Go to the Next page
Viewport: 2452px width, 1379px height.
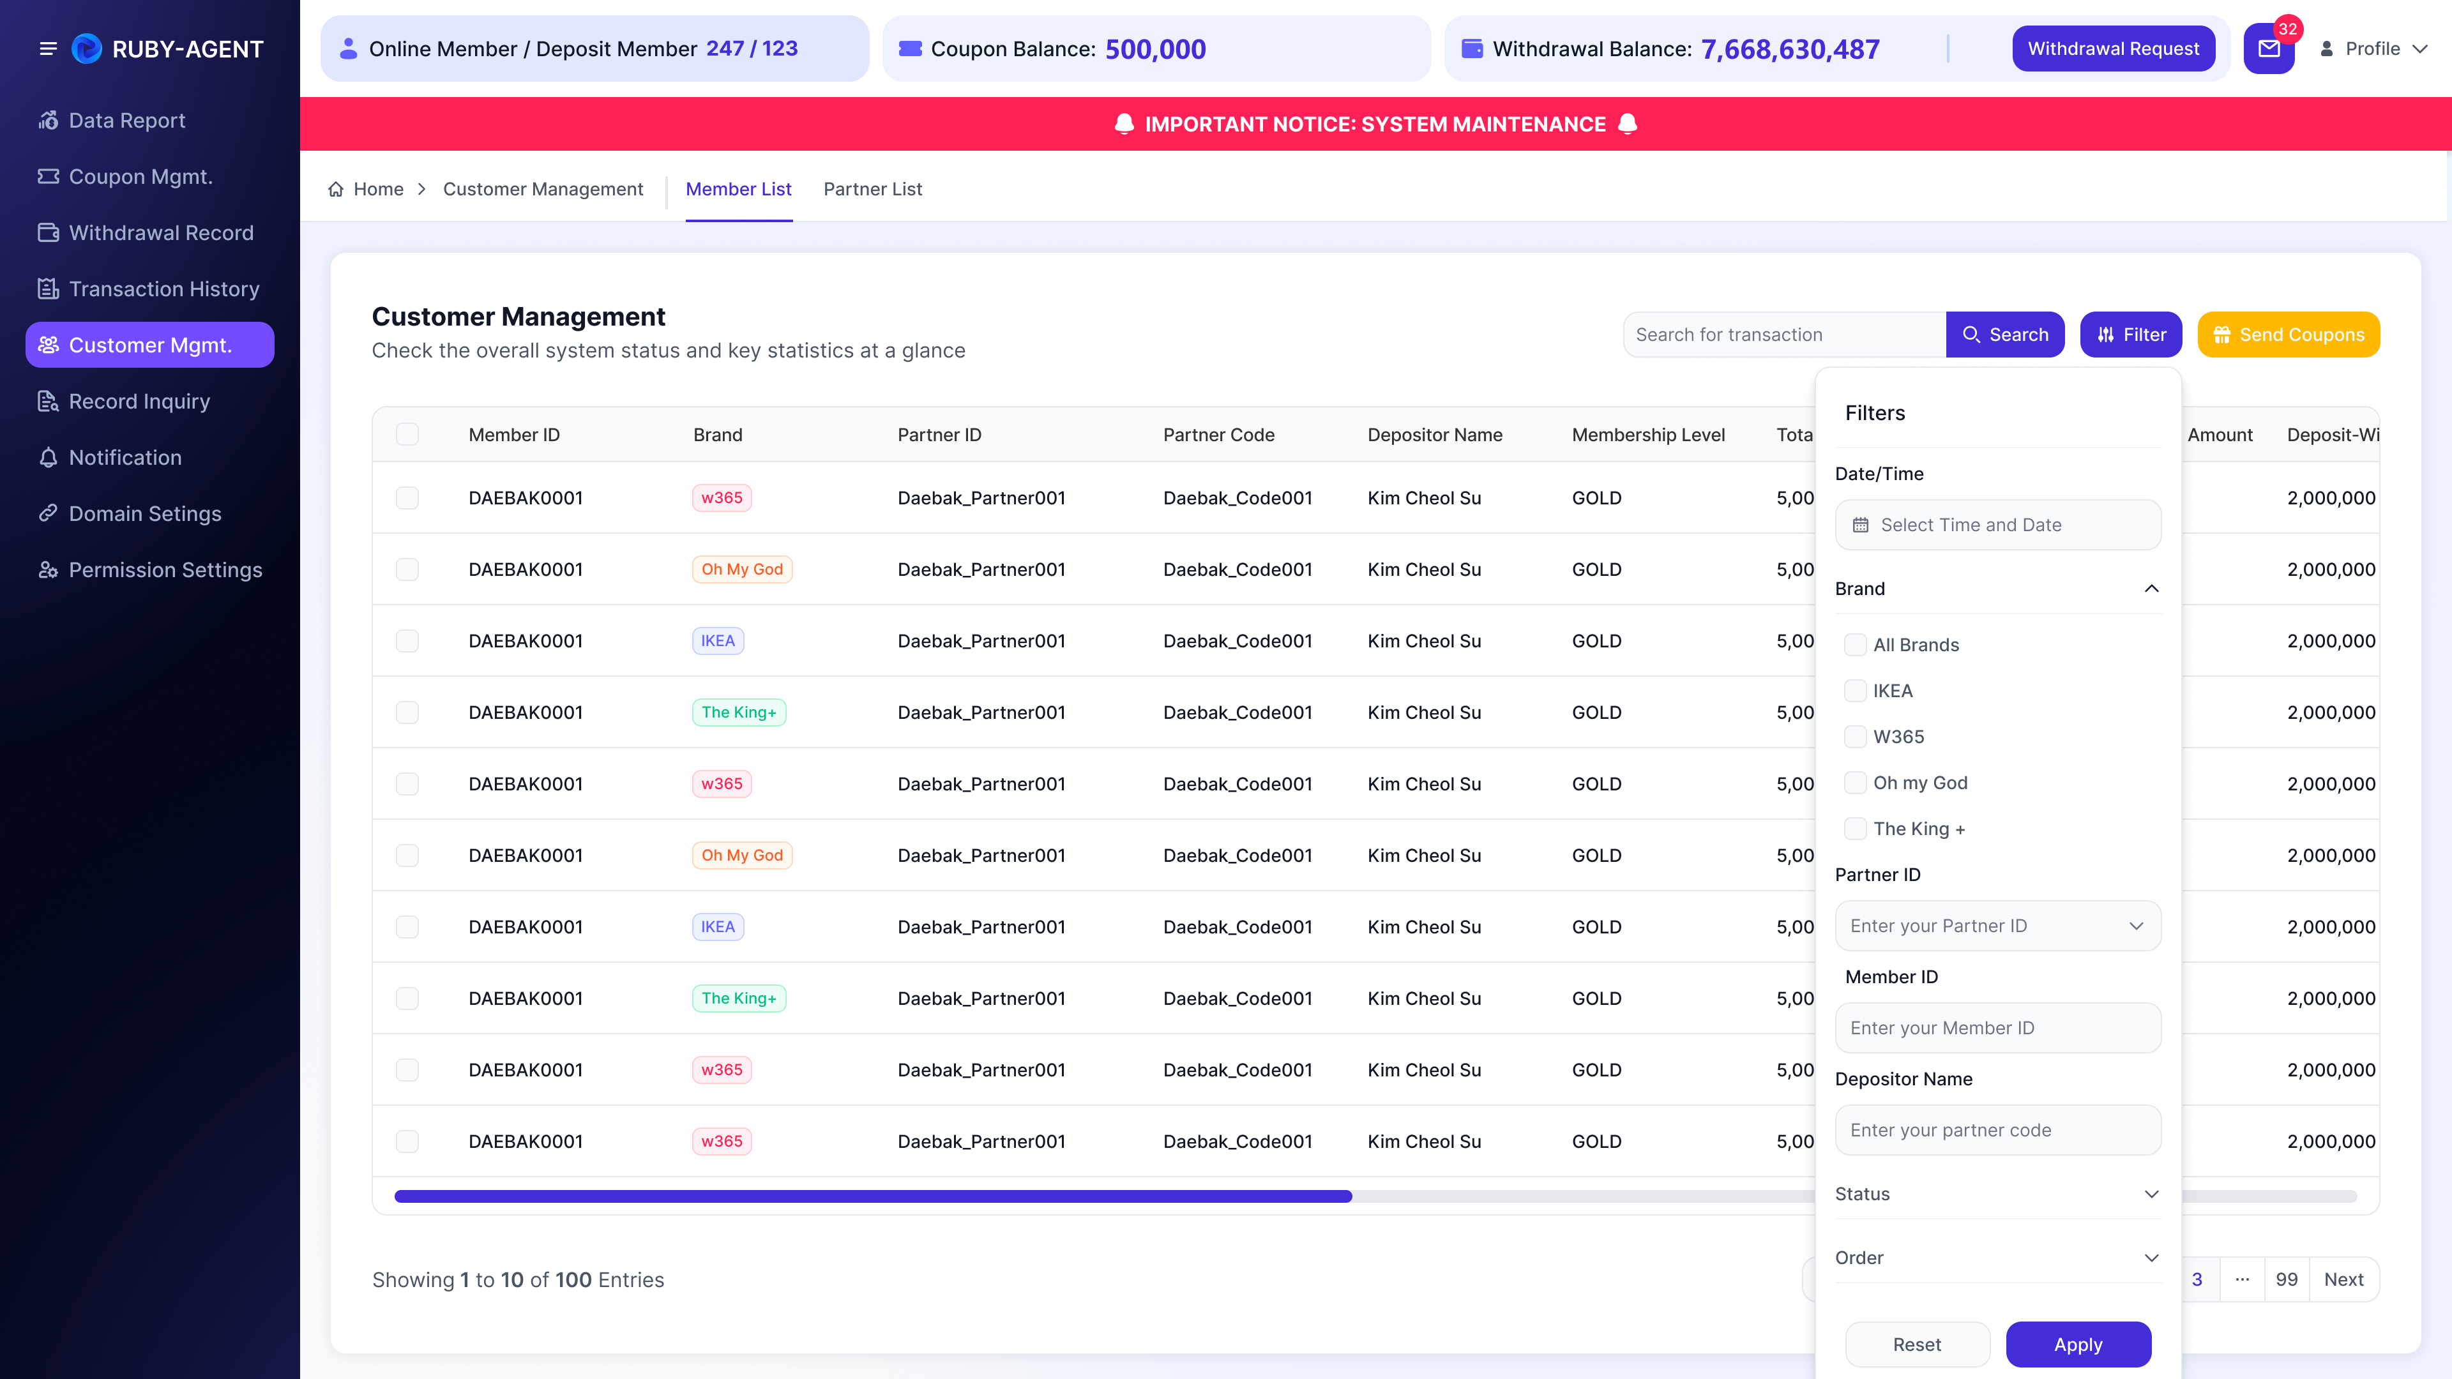coord(2343,1279)
